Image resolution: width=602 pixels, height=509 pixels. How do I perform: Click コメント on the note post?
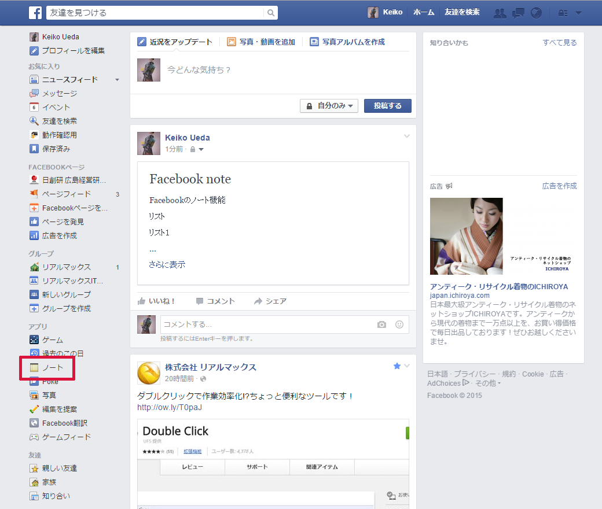click(x=215, y=301)
